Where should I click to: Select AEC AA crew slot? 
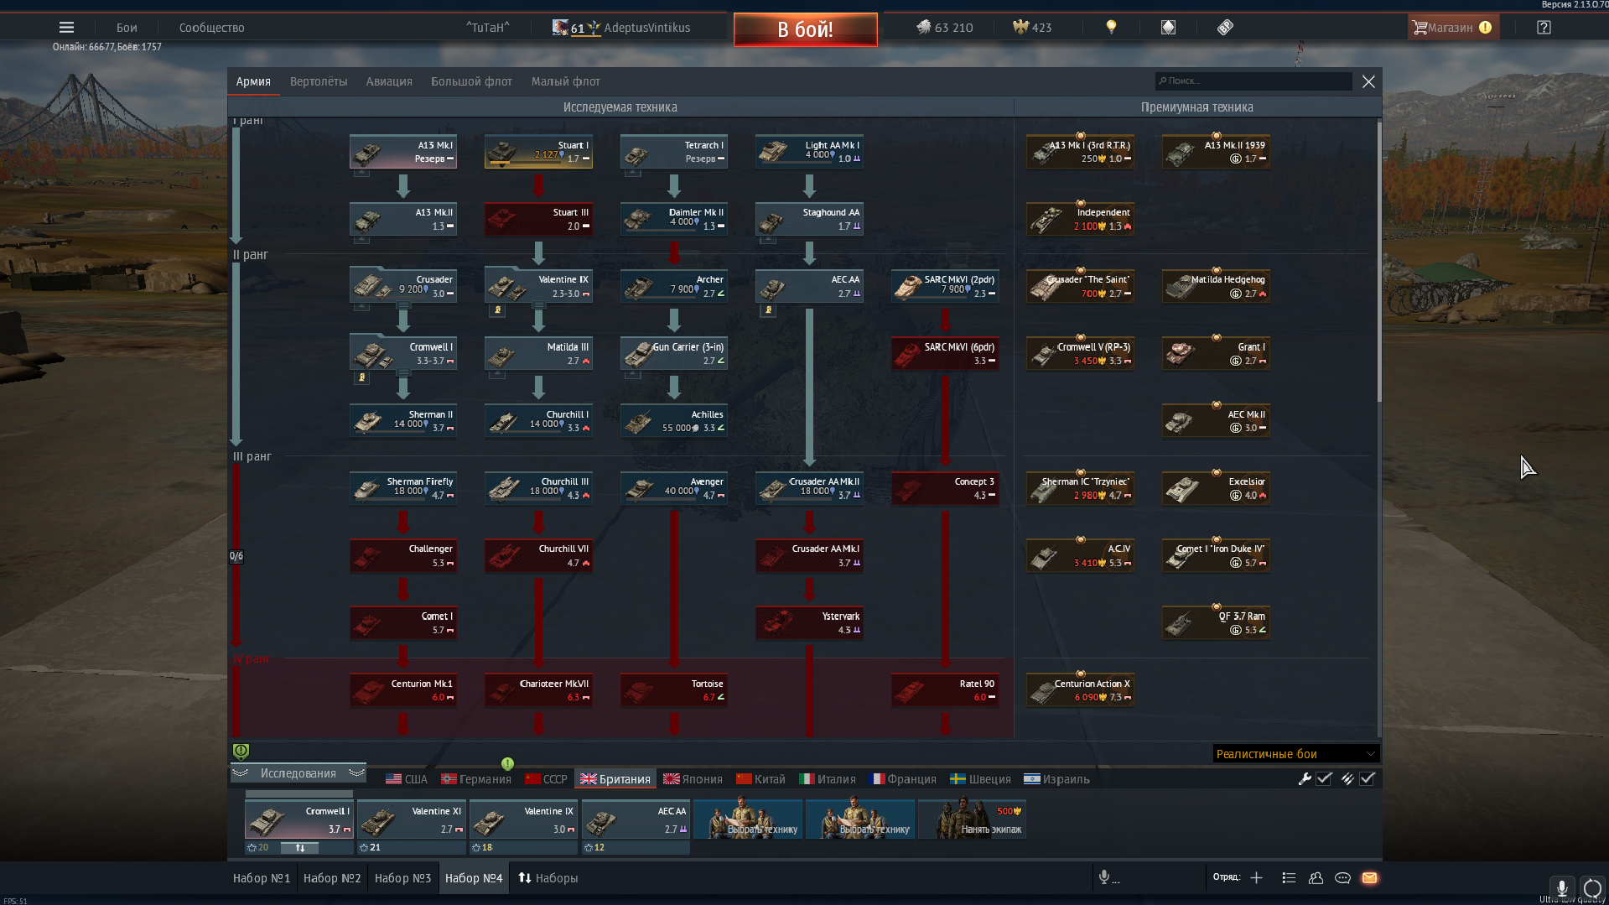636,819
